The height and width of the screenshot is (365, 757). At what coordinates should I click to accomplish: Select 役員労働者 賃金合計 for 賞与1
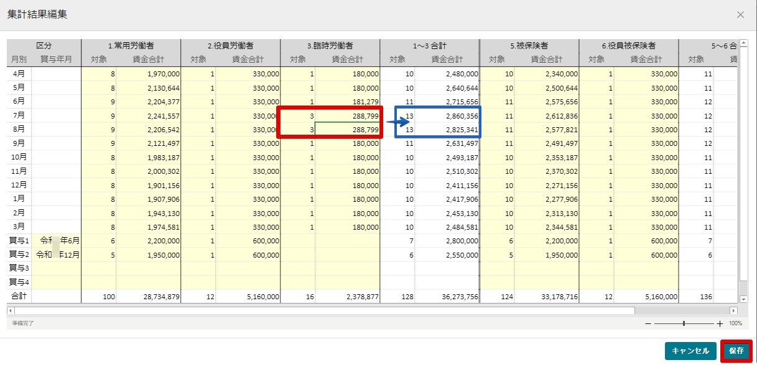pos(248,241)
